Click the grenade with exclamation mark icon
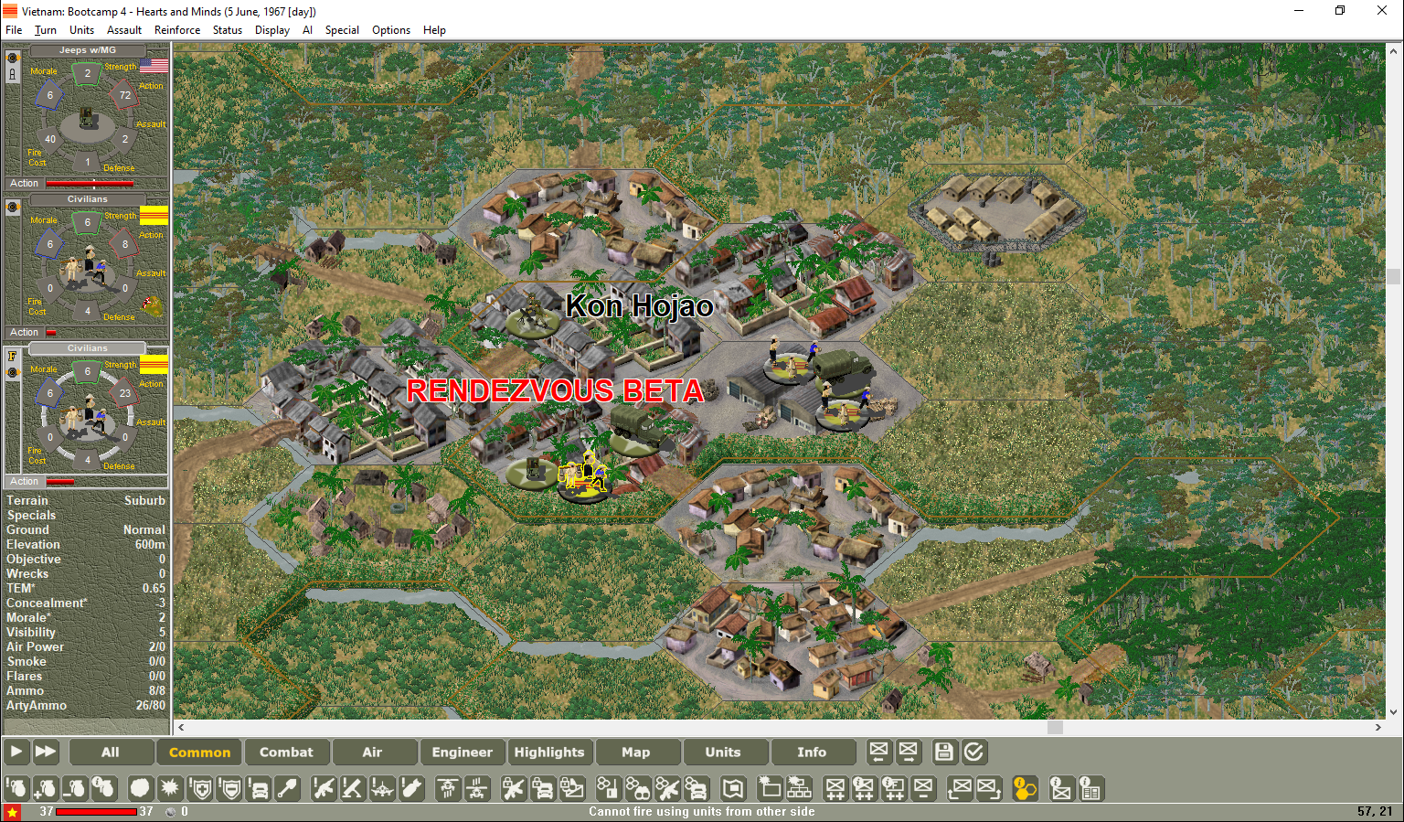Viewport: 1404px width, 822px height. [16, 788]
